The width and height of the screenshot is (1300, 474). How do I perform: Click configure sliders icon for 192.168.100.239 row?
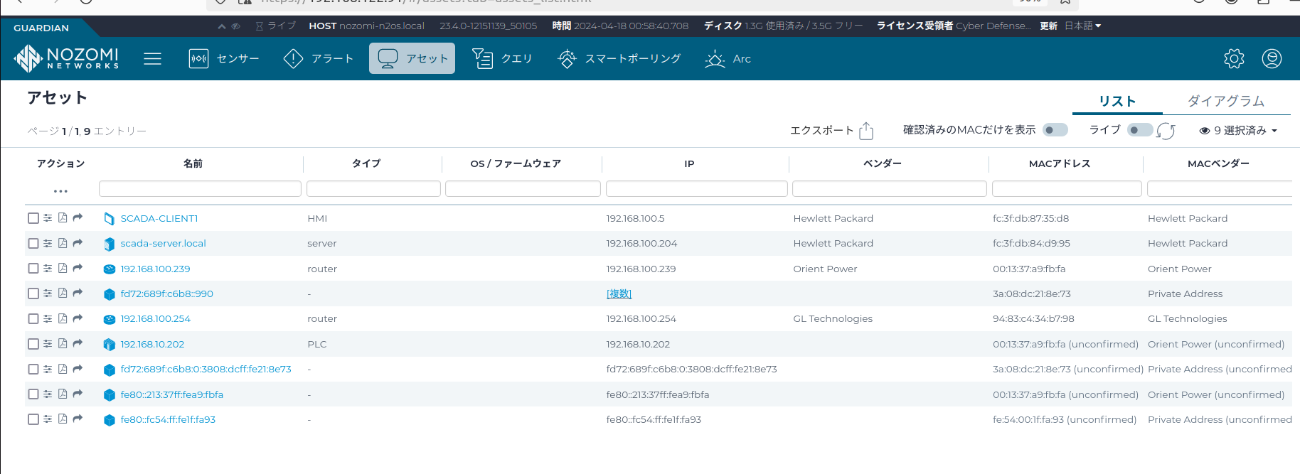(48, 269)
